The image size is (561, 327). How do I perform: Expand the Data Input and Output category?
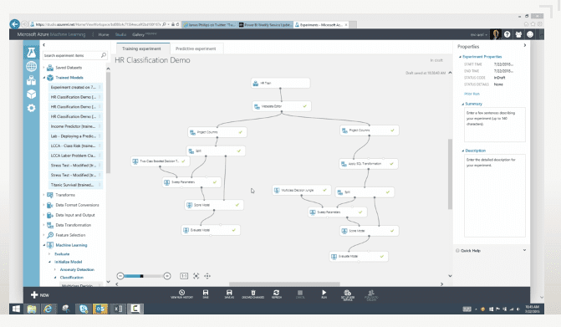tap(44, 215)
